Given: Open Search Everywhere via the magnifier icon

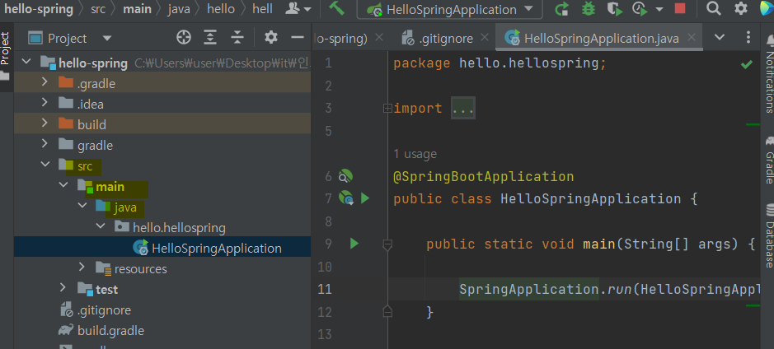Looking at the screenshot, I should [713, 8].
